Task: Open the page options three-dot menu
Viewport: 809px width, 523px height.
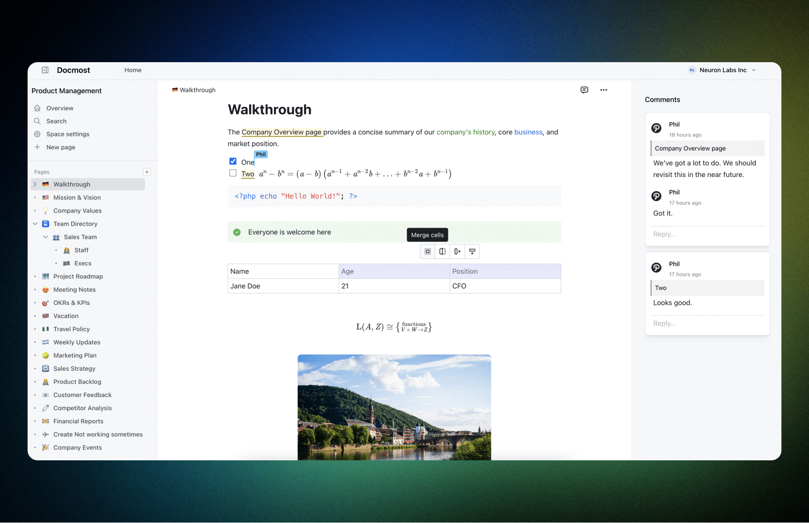Action: point(603,90)
